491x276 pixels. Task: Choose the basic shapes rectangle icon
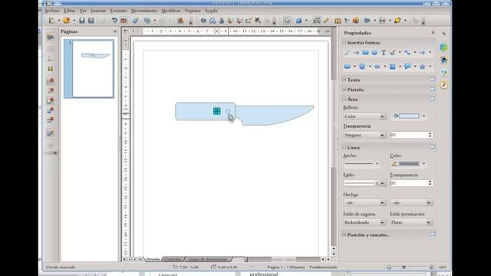point(347,67)
